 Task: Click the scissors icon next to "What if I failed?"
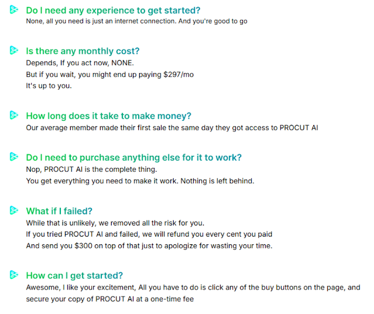(x=14, y=210)
